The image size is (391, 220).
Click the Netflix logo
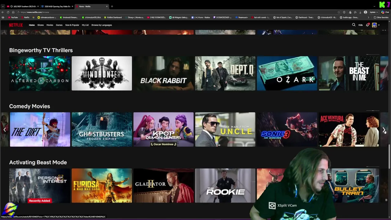[16, 25]
